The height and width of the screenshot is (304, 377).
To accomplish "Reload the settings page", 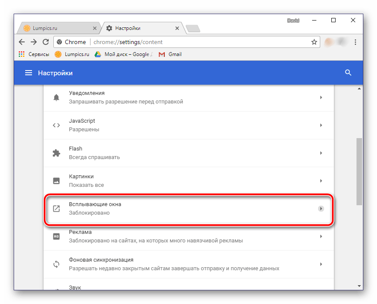I will point(46,42).
